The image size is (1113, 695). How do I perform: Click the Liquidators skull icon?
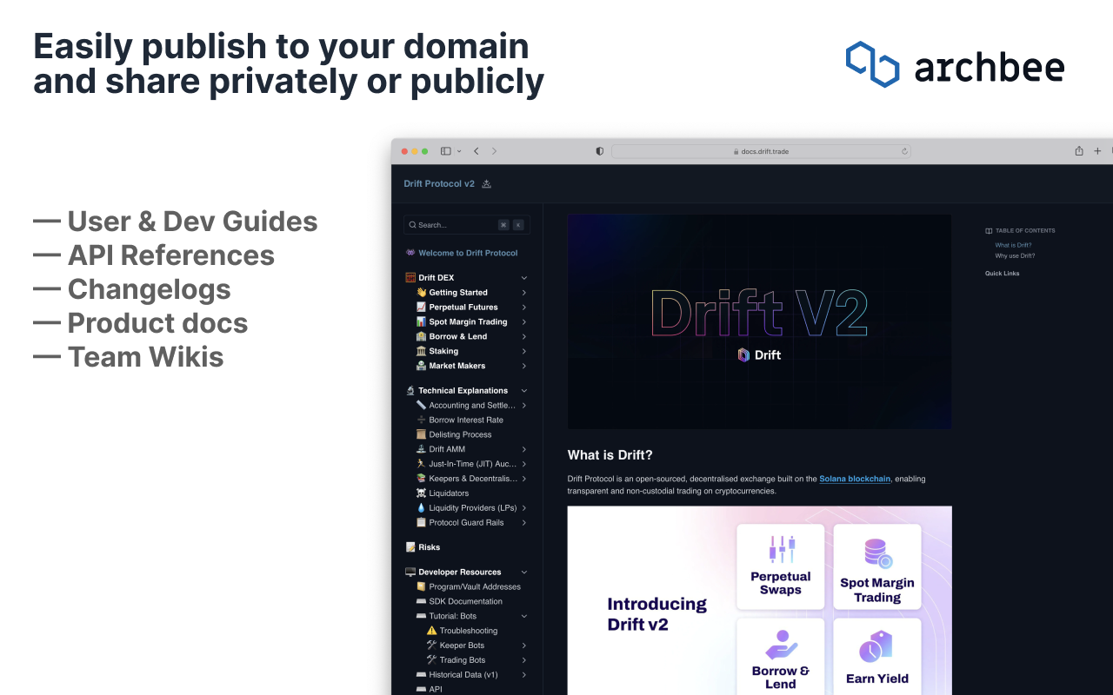point(421,493)
